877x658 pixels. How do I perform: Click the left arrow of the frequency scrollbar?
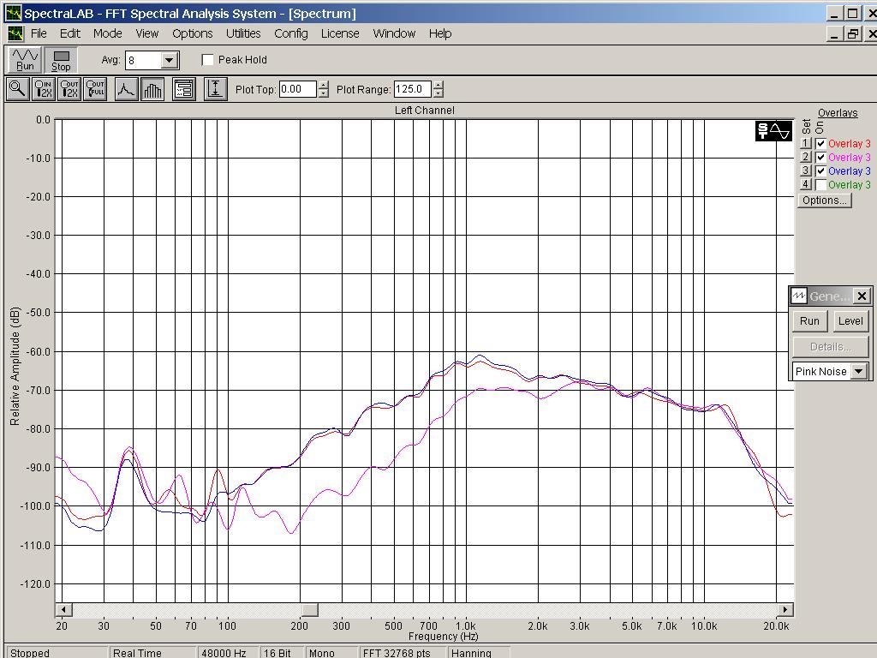click(x=63, y=610)
